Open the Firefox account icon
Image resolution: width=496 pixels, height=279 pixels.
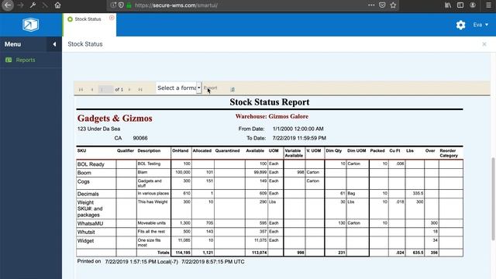[473, 5]
